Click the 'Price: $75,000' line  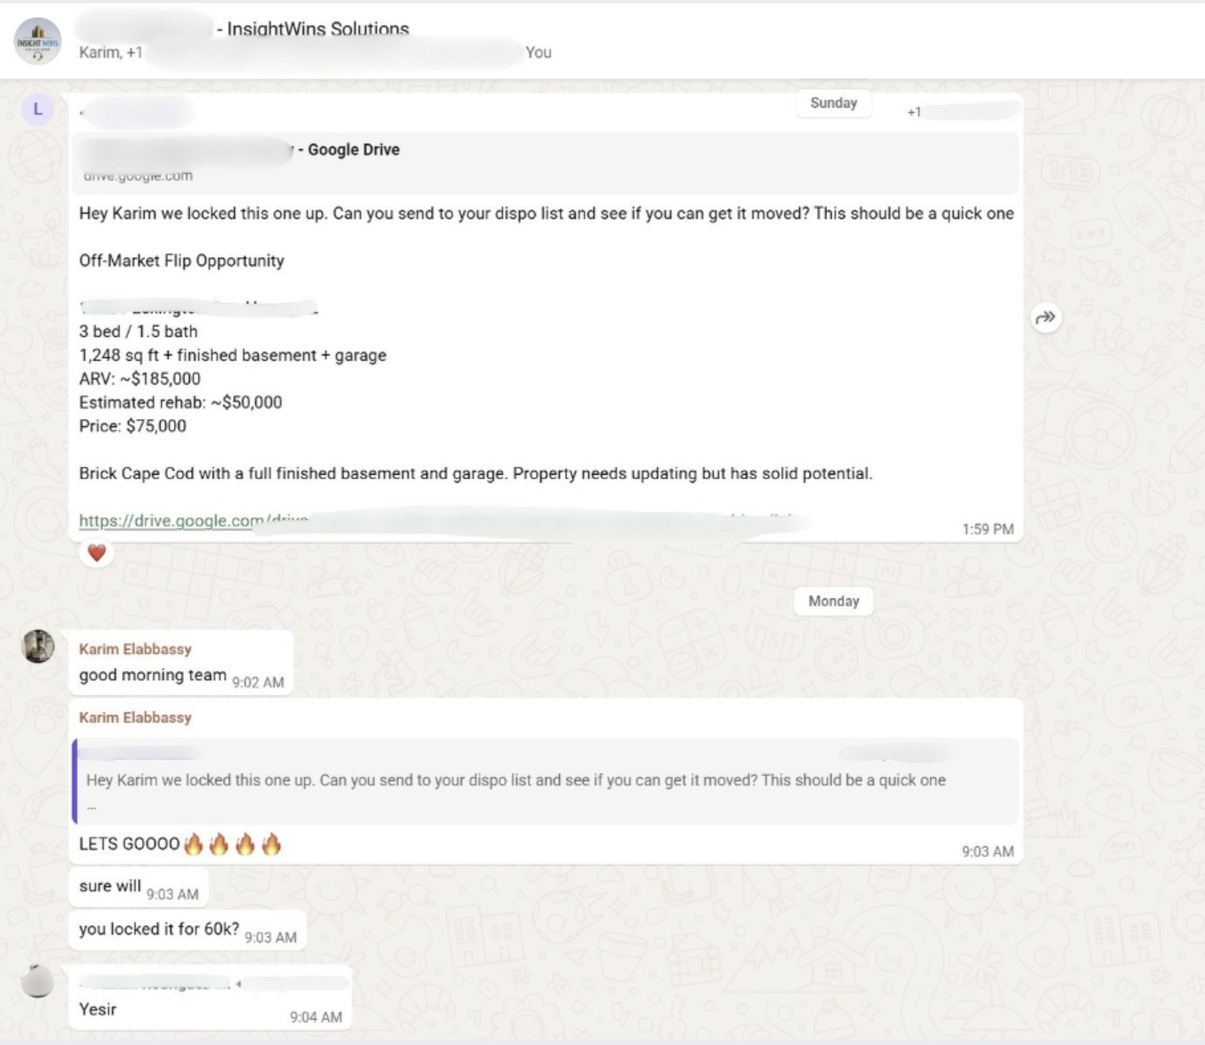[133, 426]
